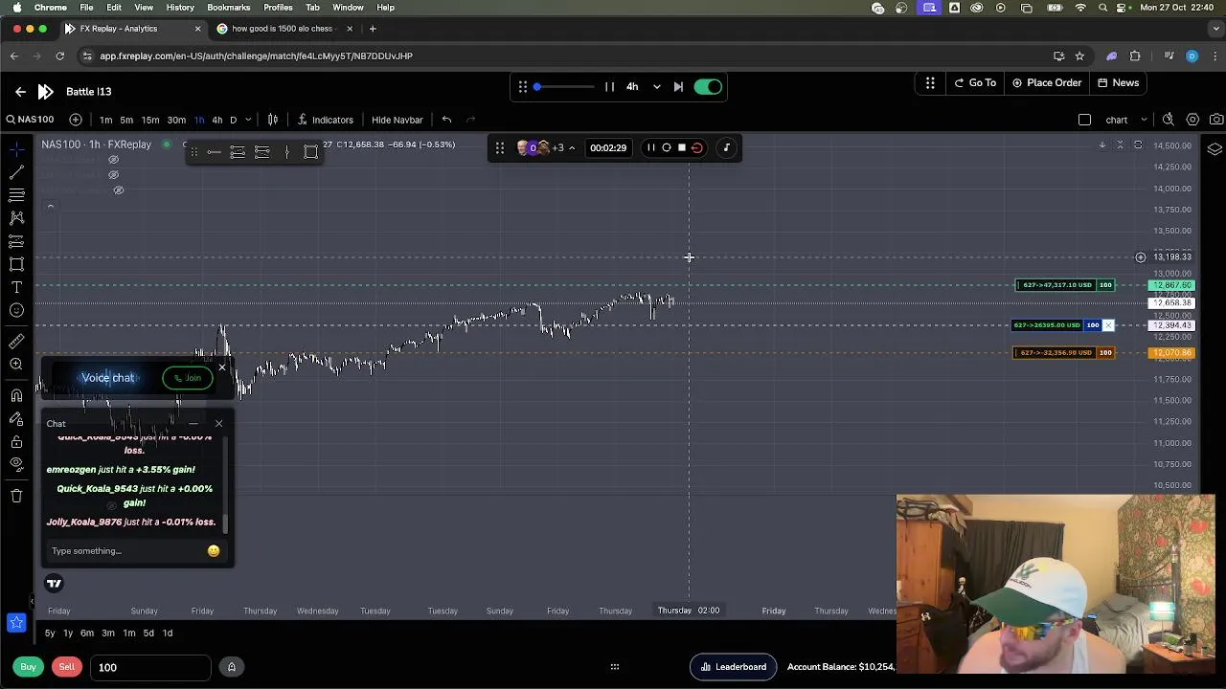The height and width of the screenshot is (689, 1226).
Task: Select the rectangle tool in floating toolbar
Action: [310, 152]
